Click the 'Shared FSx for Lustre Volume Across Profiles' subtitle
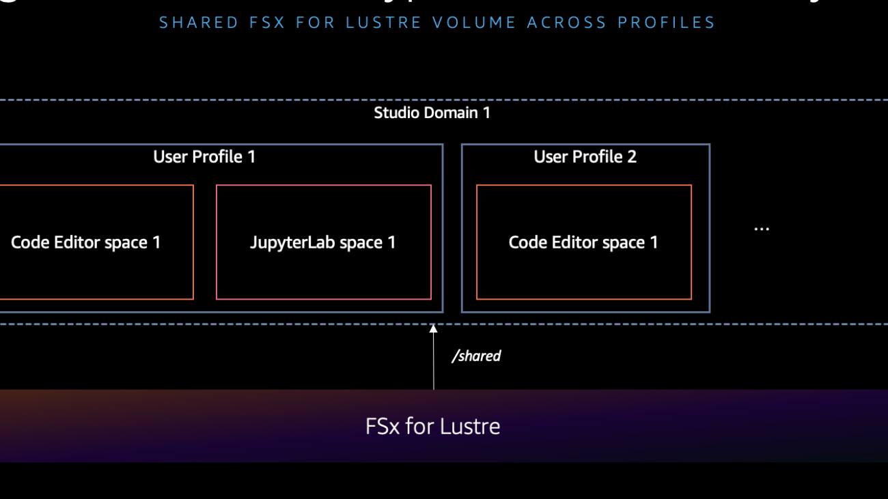This screenshot has width=888, height=499. pyautogui.click(x=437, y=23)
